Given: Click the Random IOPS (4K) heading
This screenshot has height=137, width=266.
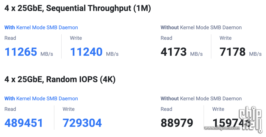Looking at the screenshot, I should coord(60,79).
